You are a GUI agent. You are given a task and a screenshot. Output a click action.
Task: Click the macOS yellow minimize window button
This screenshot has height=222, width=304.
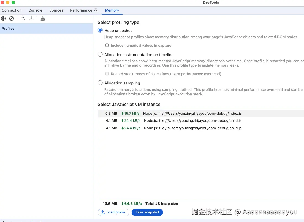click(7, 2)
